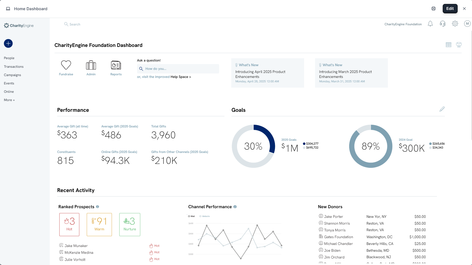The image size is (472, 265).
Task: Click the $304,277 legend dot
Action: (304, 144)
